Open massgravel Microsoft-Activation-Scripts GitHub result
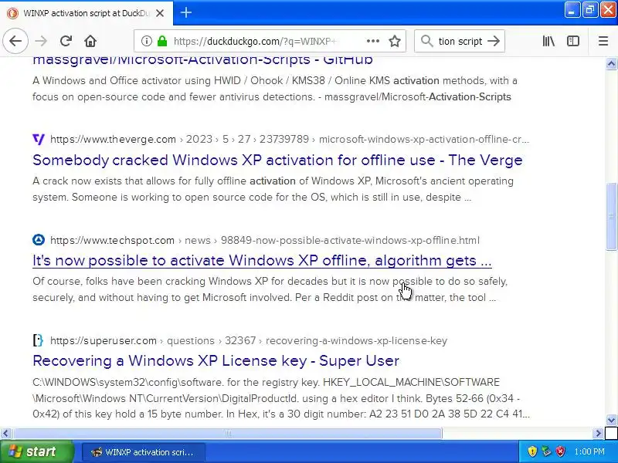 (x=202, y=60)
